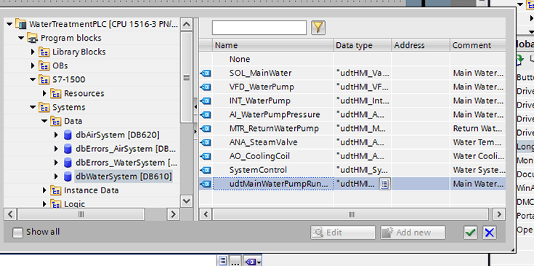The image size is (534, 266).
Task: Click the dbAirSystem database icon
Action: coord(68,135)
